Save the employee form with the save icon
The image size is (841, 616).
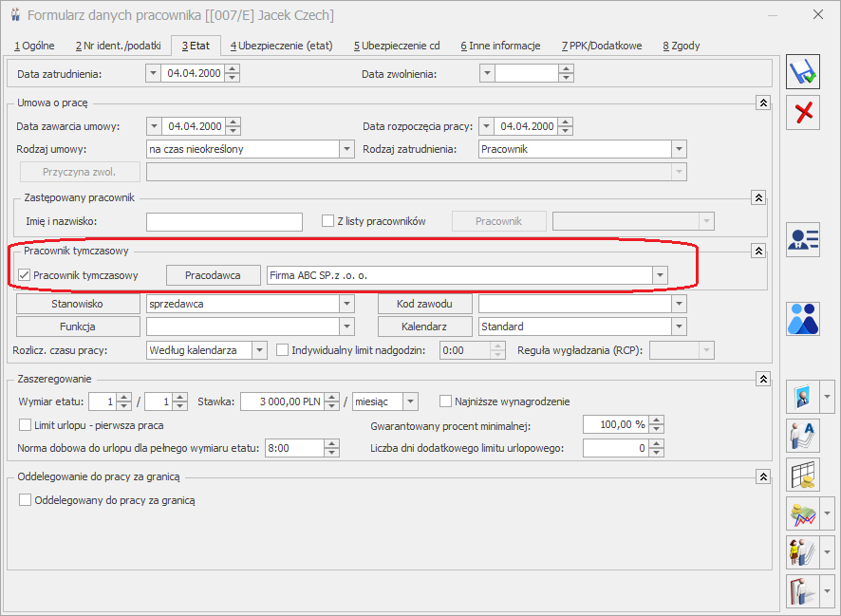pos(803,71)
